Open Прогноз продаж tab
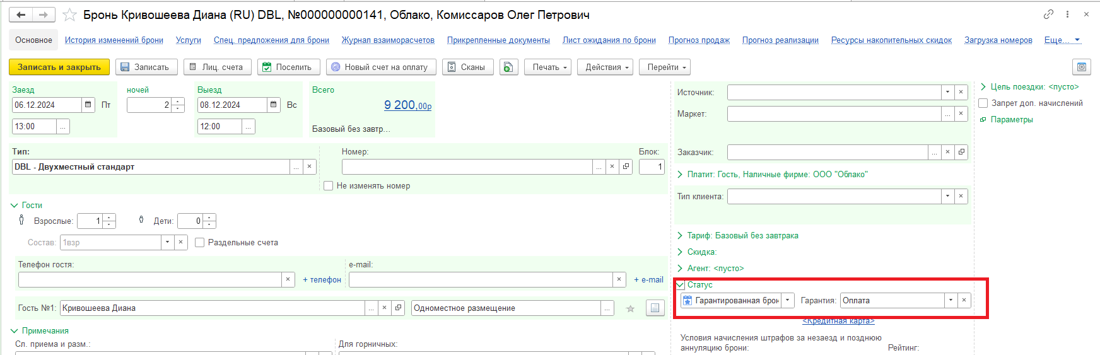Image resolution: width=1100 pixels, height=355 pixels. click(x=699, y=40)
